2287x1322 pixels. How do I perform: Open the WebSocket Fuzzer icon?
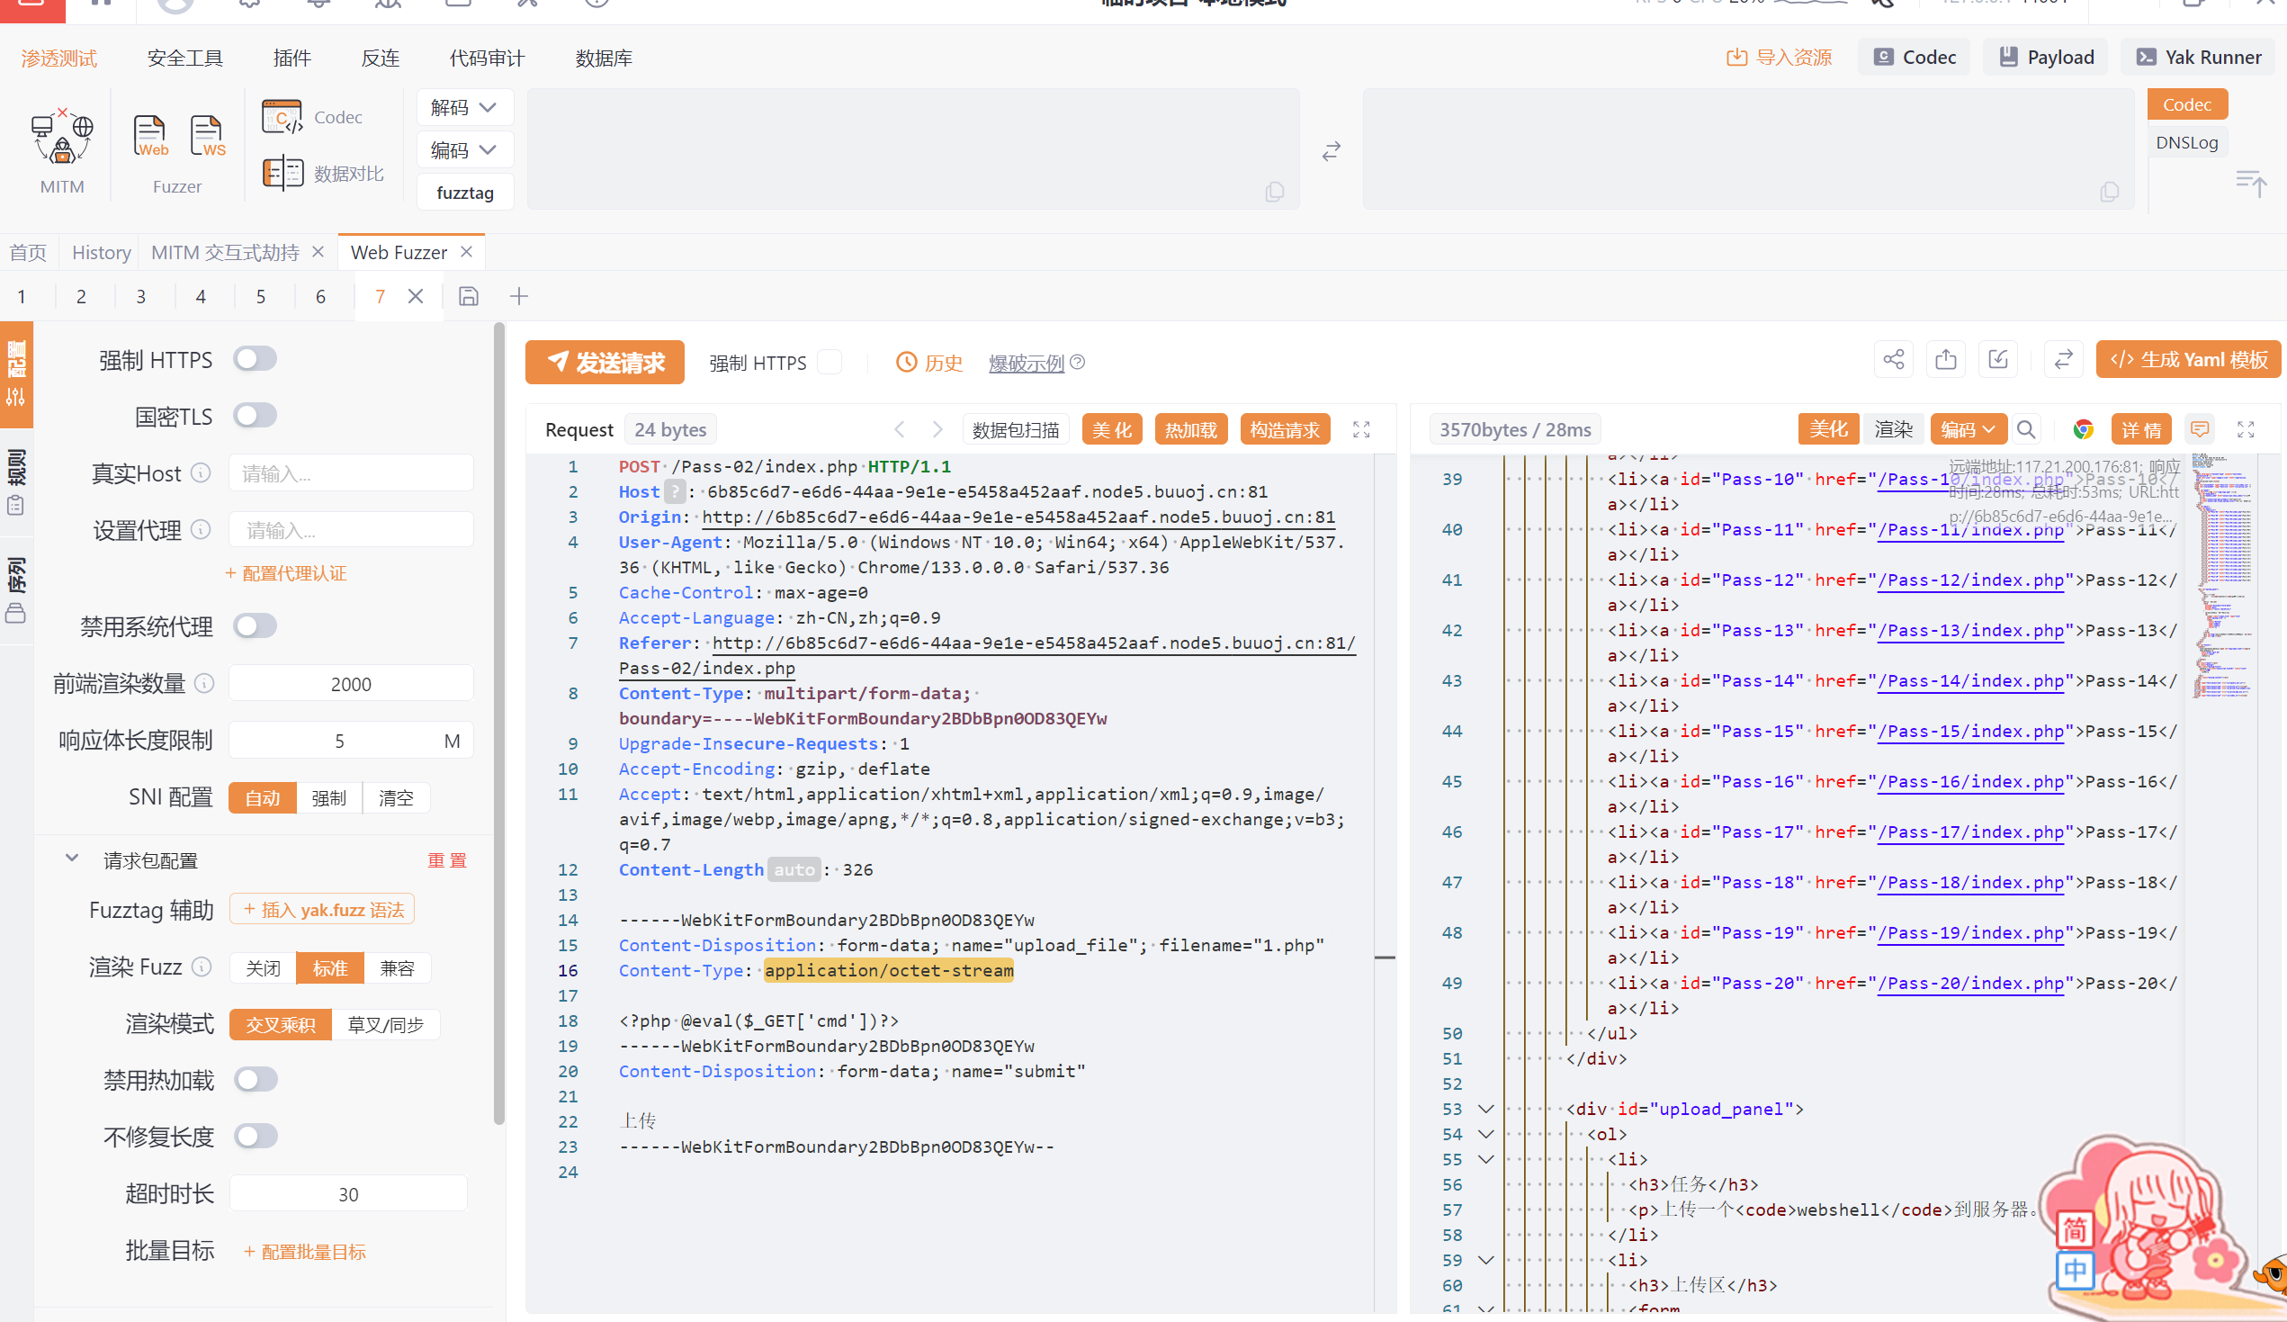pyautogui.click(x=207, y=136)
